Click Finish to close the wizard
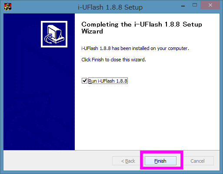The width and height of the screenshot is (223, 174). coord(160,161)
